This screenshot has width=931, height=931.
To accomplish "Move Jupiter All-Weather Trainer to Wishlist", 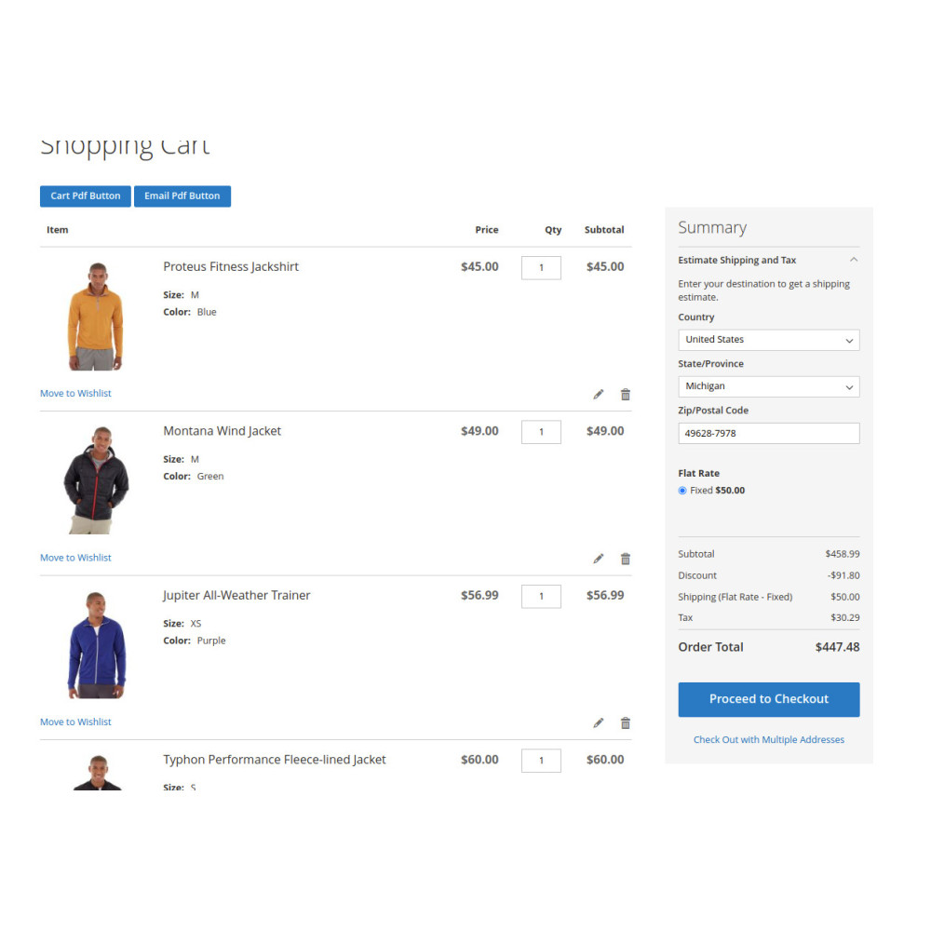I will point(75,722).
